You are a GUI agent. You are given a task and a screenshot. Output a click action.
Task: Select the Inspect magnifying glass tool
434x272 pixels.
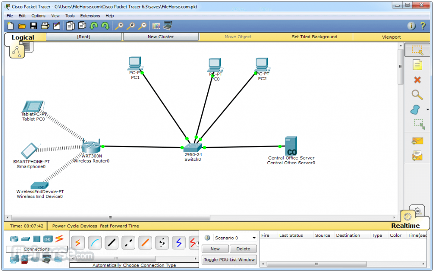click(417, 95)
